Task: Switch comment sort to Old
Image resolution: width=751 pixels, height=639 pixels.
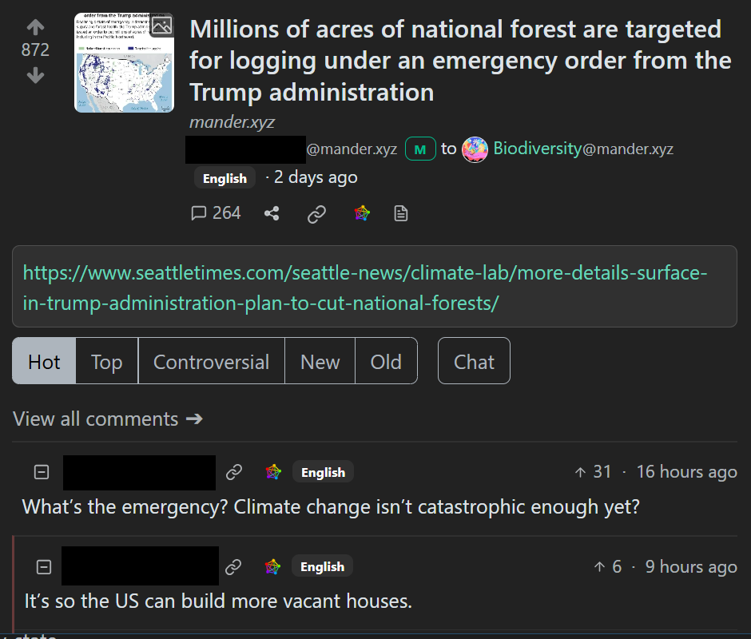Action: click(x=386, y=362)
